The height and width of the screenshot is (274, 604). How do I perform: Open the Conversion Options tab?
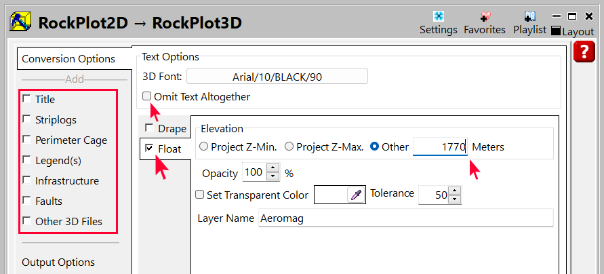[68, 59]
